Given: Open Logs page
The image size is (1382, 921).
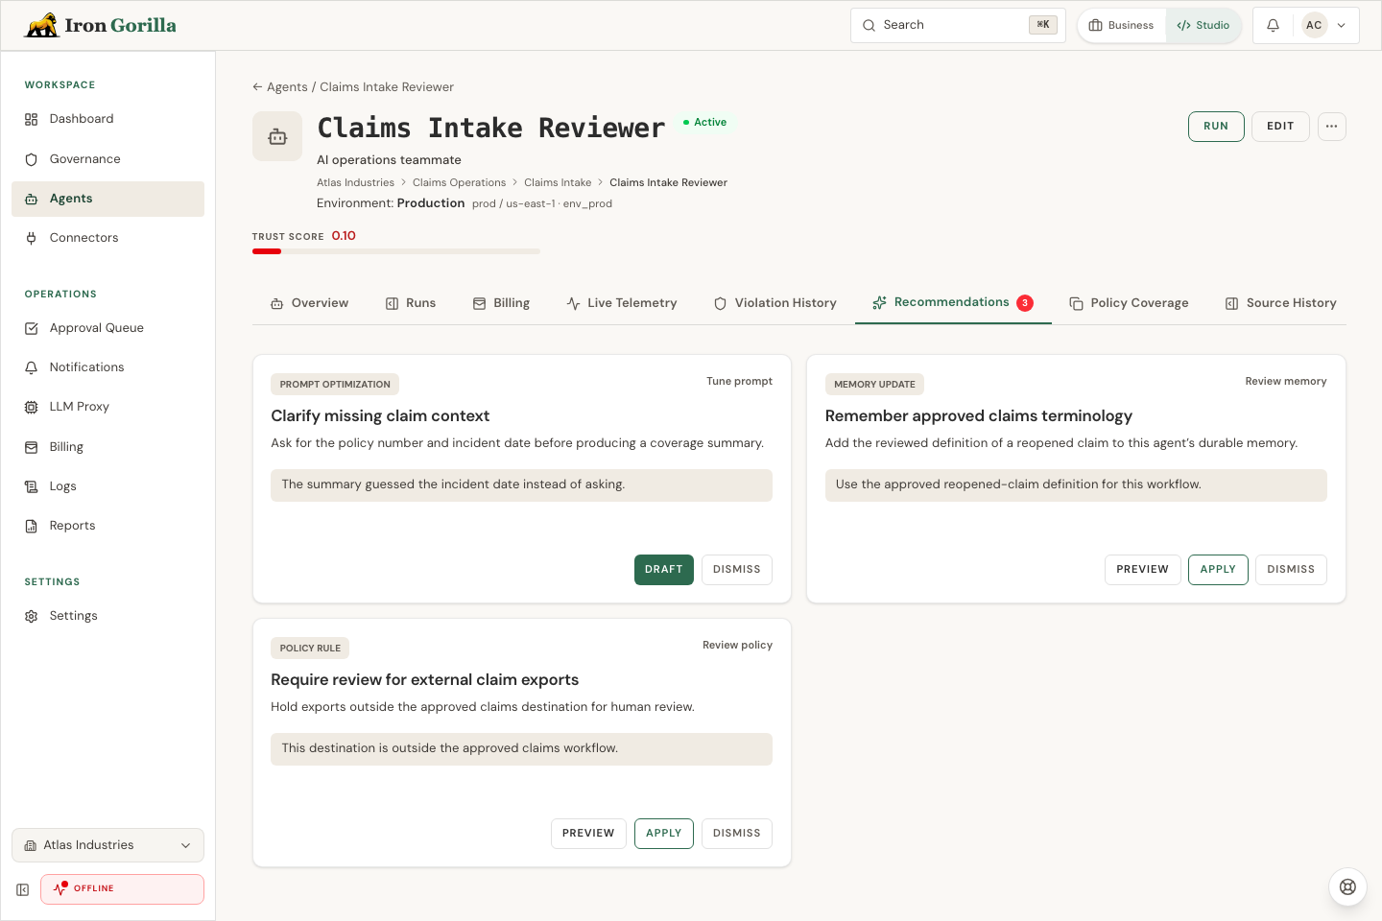Looking at the screenshot, I should pyautogui.click(x=107, y=486).
